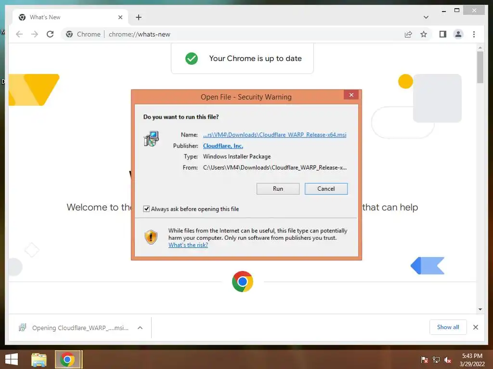Open the Cloudflare_WARP_Release-x64.msi file name link

tap(274, 135)
